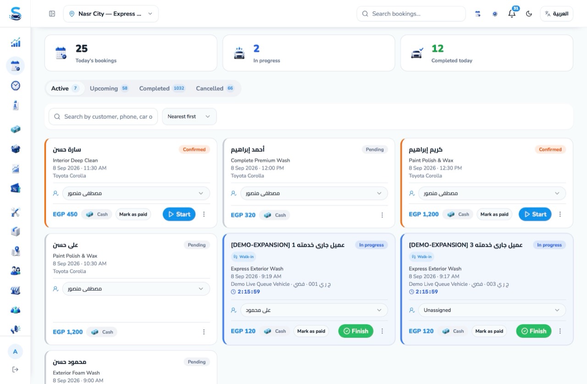Expand staff dropdown on أحمد إبراهيم card
Image resolution: width=587 pixels, height=384 pixels.
tap(314, 193)
